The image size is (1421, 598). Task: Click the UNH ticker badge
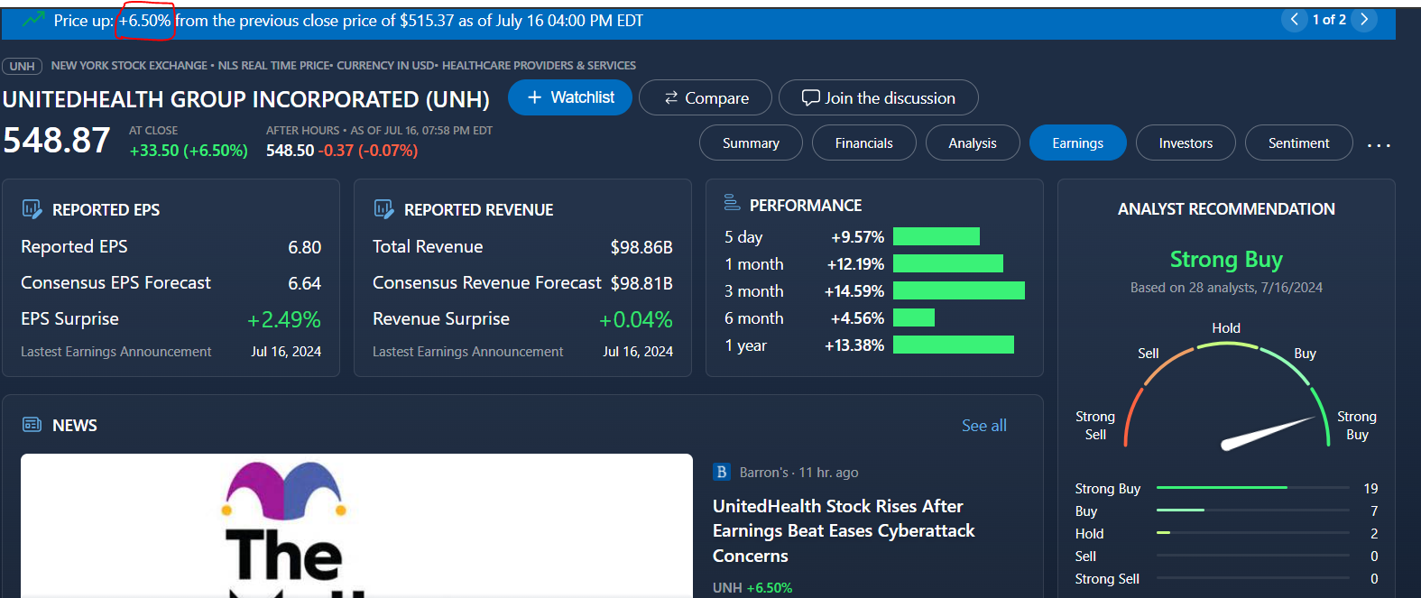click(23, 66)
